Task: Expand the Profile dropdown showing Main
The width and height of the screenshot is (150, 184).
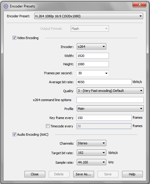Action: point(110,109)
